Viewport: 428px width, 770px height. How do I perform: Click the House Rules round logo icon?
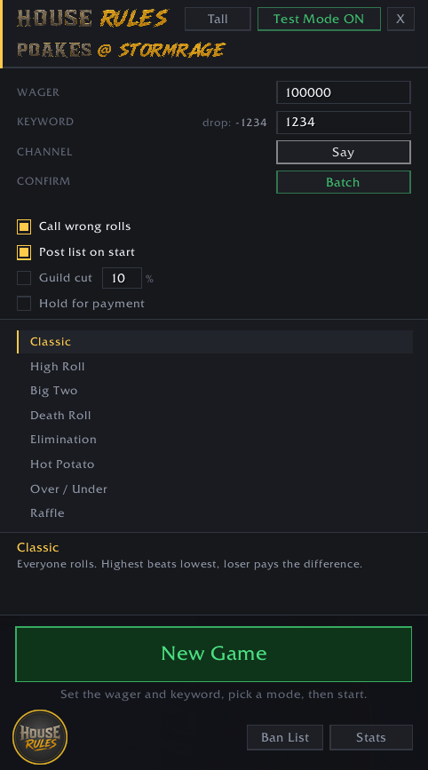(x=40, y=736)
